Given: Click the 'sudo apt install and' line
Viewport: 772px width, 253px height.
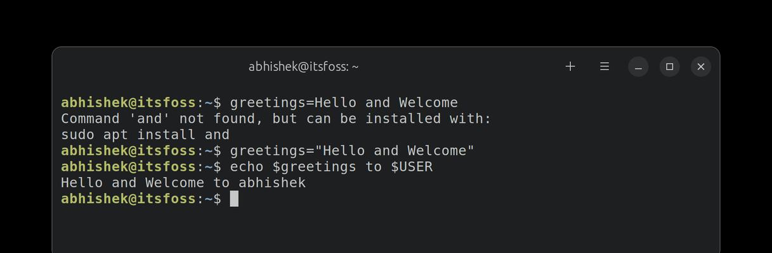Looking at the screenshot, I should point(145,135).
